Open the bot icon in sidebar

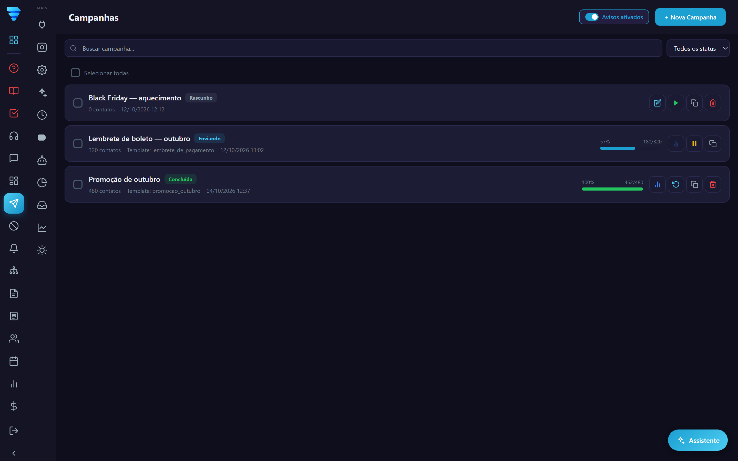pyautogui.click(x=42, y=160)
